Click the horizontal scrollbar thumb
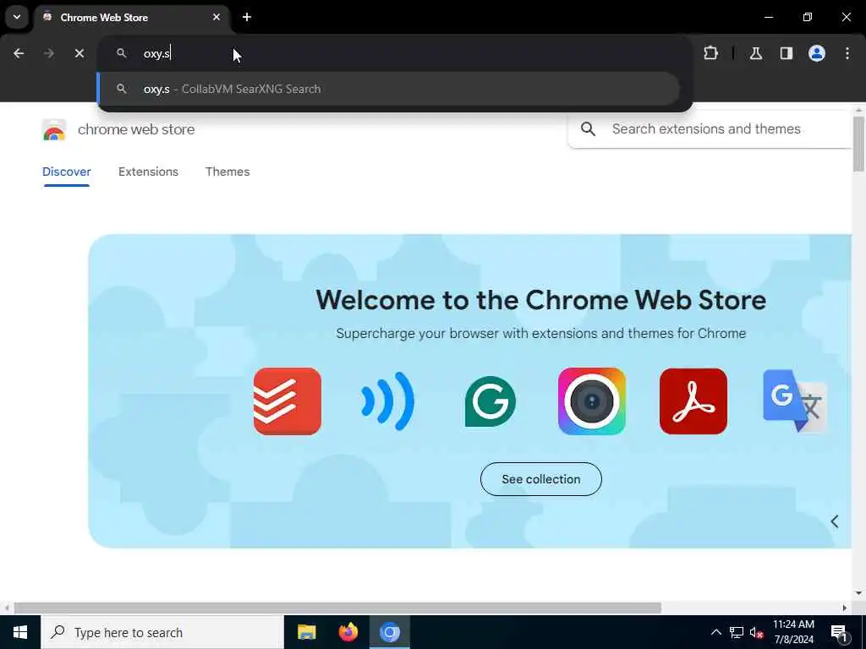This screenshot has width=866, height=649. [x=337, y=608]
